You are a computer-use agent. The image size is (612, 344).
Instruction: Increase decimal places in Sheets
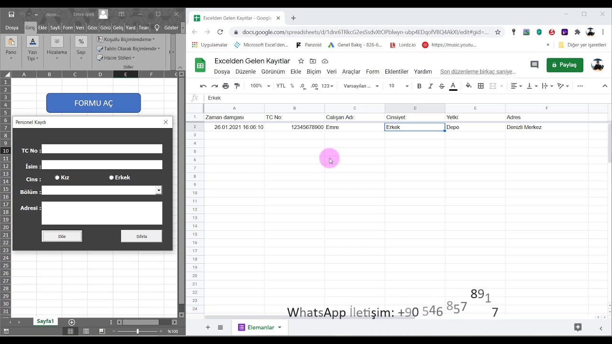click(314, 86)
